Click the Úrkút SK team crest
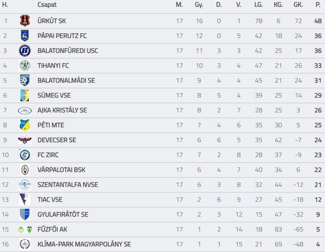325x252 pixels. 25,21
